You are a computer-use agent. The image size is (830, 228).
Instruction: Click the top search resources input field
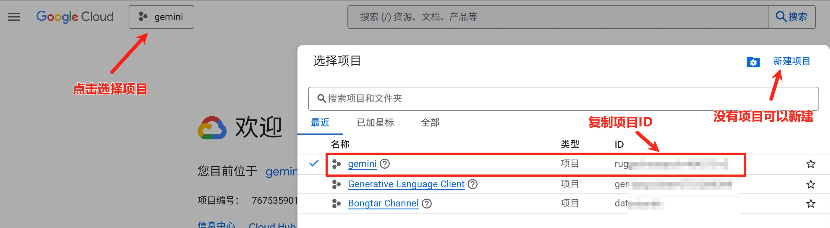click(x=558, y=17)
